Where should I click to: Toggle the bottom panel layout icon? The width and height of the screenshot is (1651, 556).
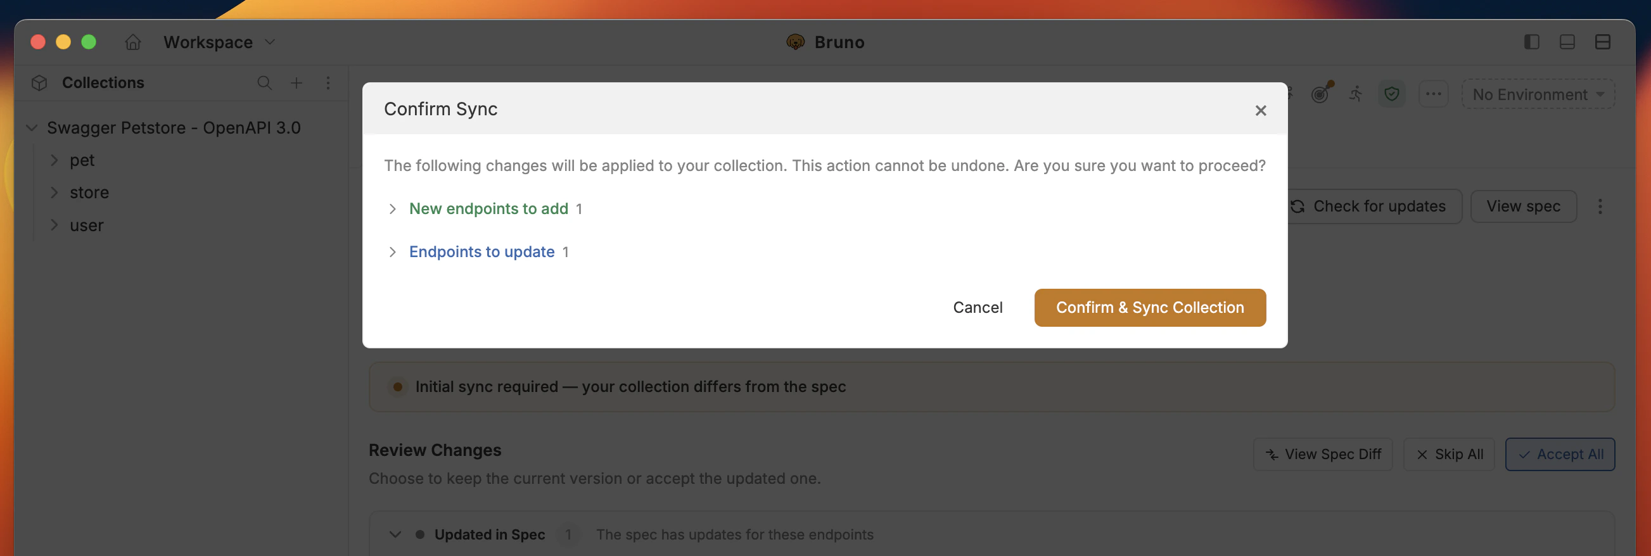coord(1567,42)
